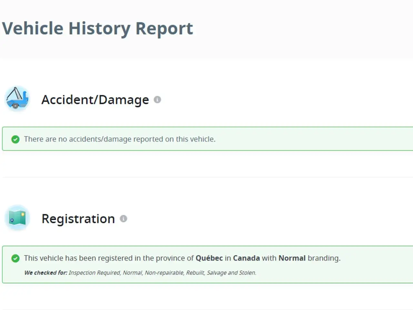The width and height of the screenshot is (413, 310).
Task: Click 'Rebuilt' in the checked brandings list
Action: 195,273
